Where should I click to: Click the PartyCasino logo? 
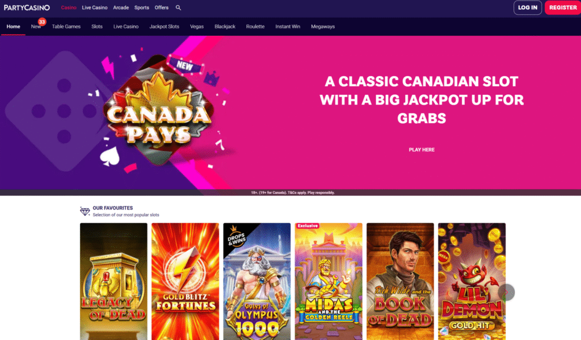pyautogui.click(x=27, y=7)
